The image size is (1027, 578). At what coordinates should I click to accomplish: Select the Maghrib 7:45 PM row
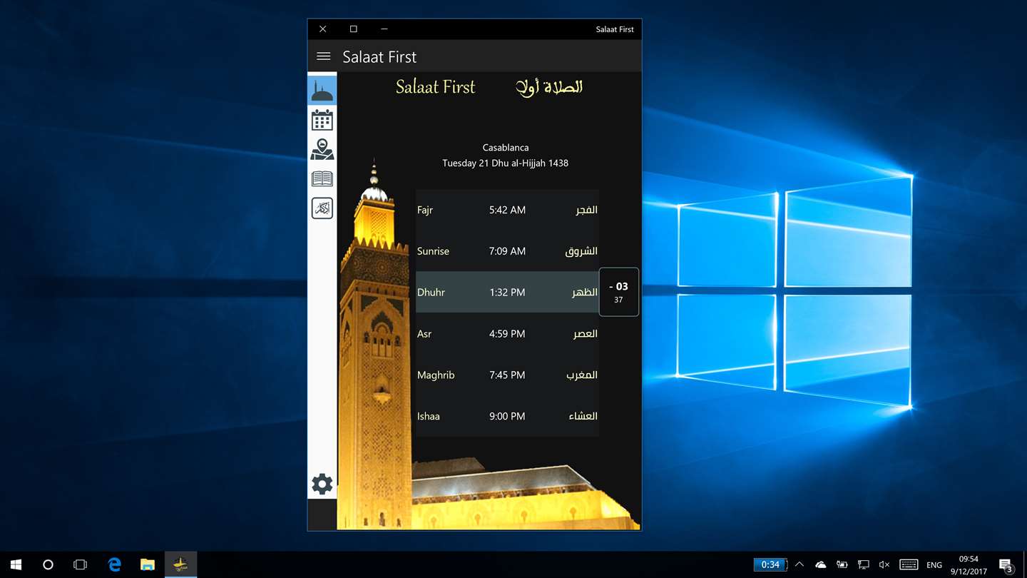tap(507, 375)
